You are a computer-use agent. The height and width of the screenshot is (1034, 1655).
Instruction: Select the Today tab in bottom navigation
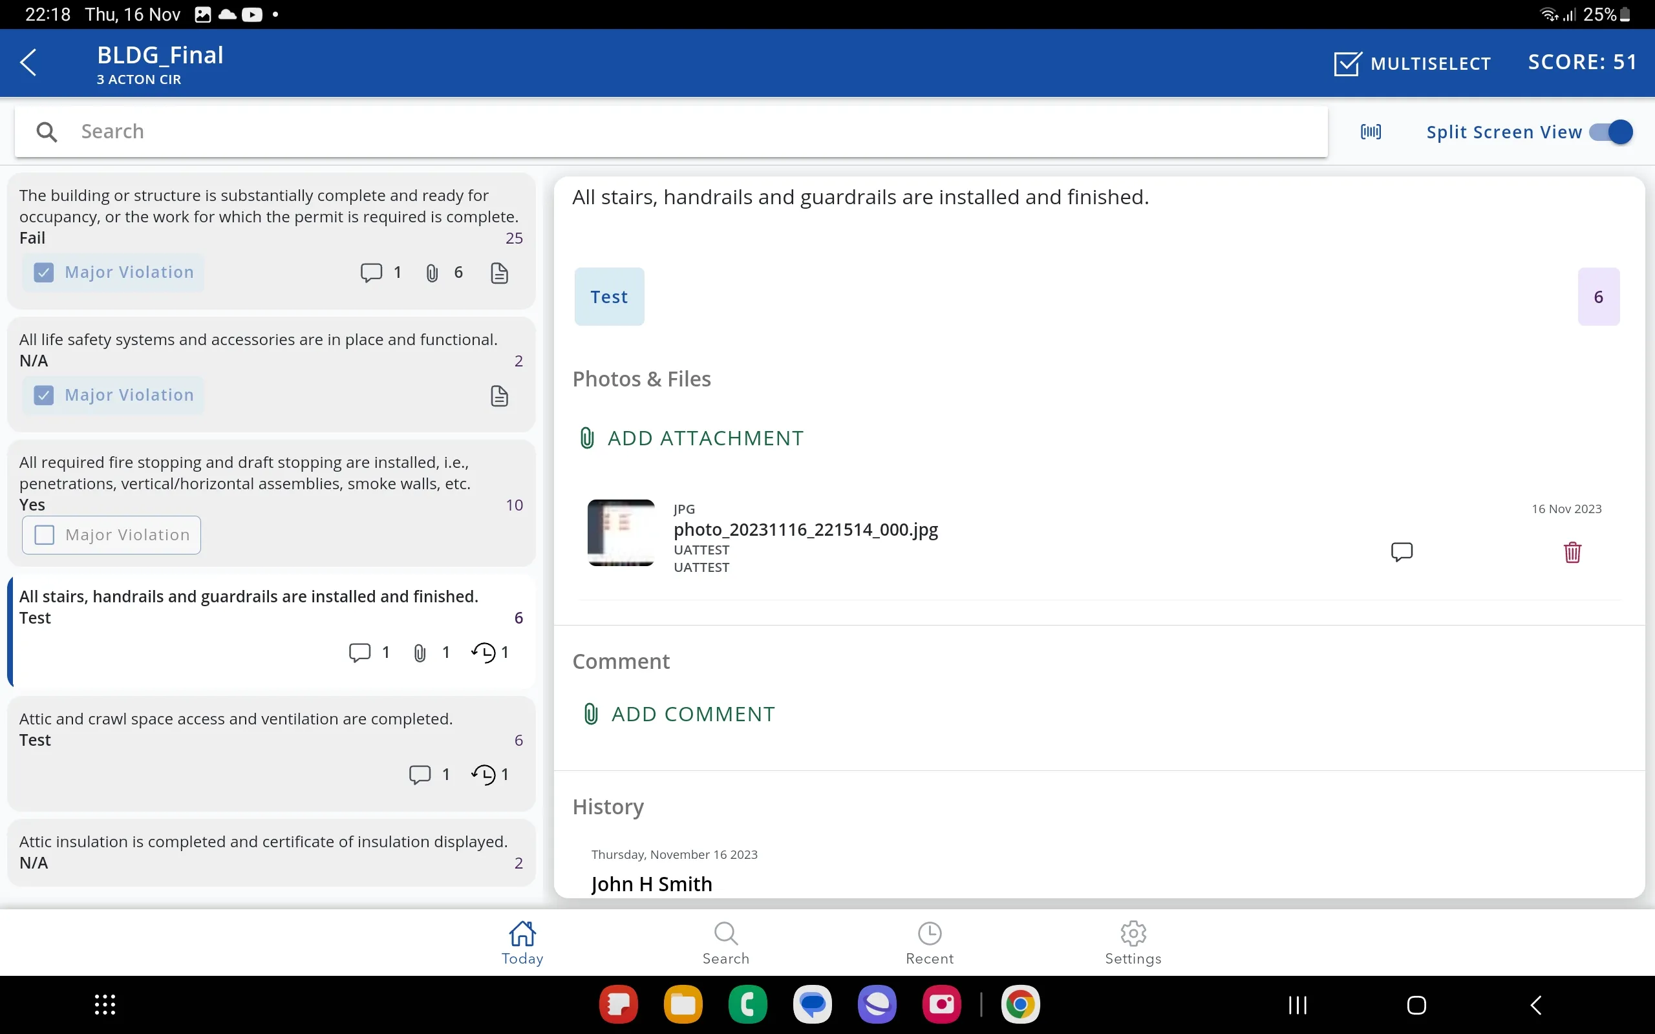tap(520, 942)
